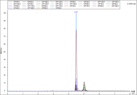Viewport: 137px width, 95px height.
Task: Click the peak cluster near 5 minutes
Action: [x=84, y=86]
